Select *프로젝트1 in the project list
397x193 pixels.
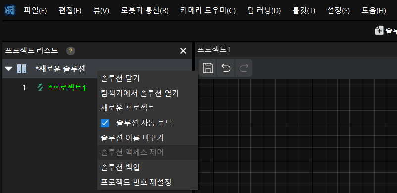click(x=67, y=88)
